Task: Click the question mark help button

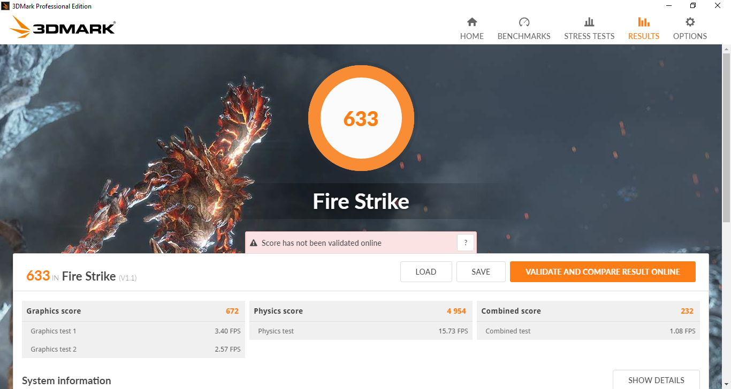Action: pos(466,243)
